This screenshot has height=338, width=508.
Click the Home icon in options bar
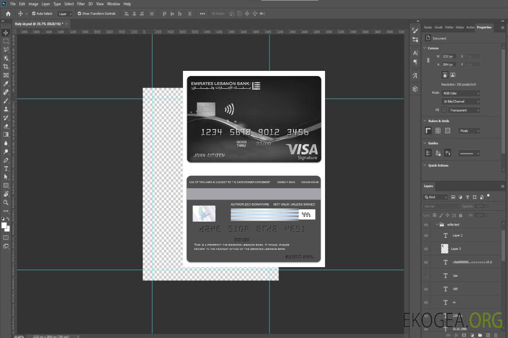point(8,14)
